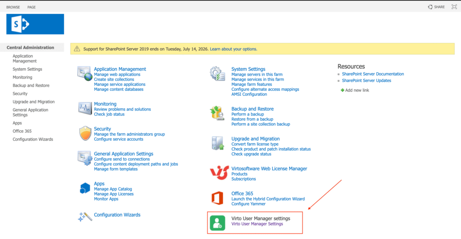
Task: Open Configure content deployment paths and jobs
Action: [136, 164]
